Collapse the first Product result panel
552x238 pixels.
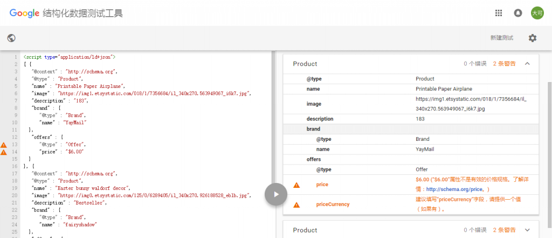[x=528, y=64]
